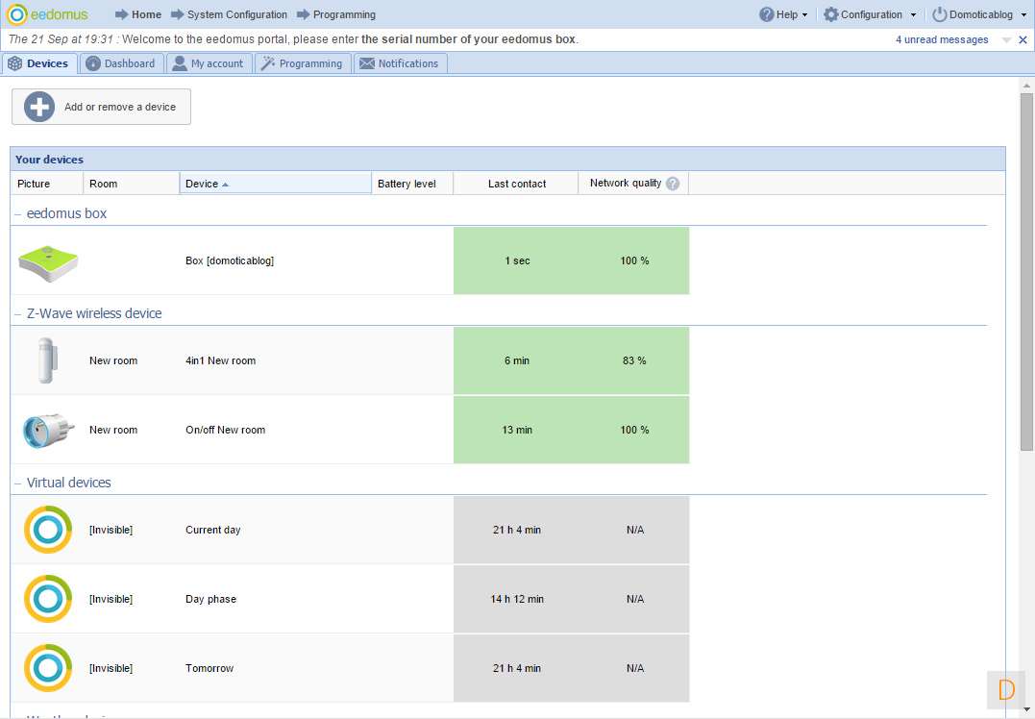The image size is (1035, 719).
Task: Open the Configuration dropdown menu
Action: click(870, 14)
